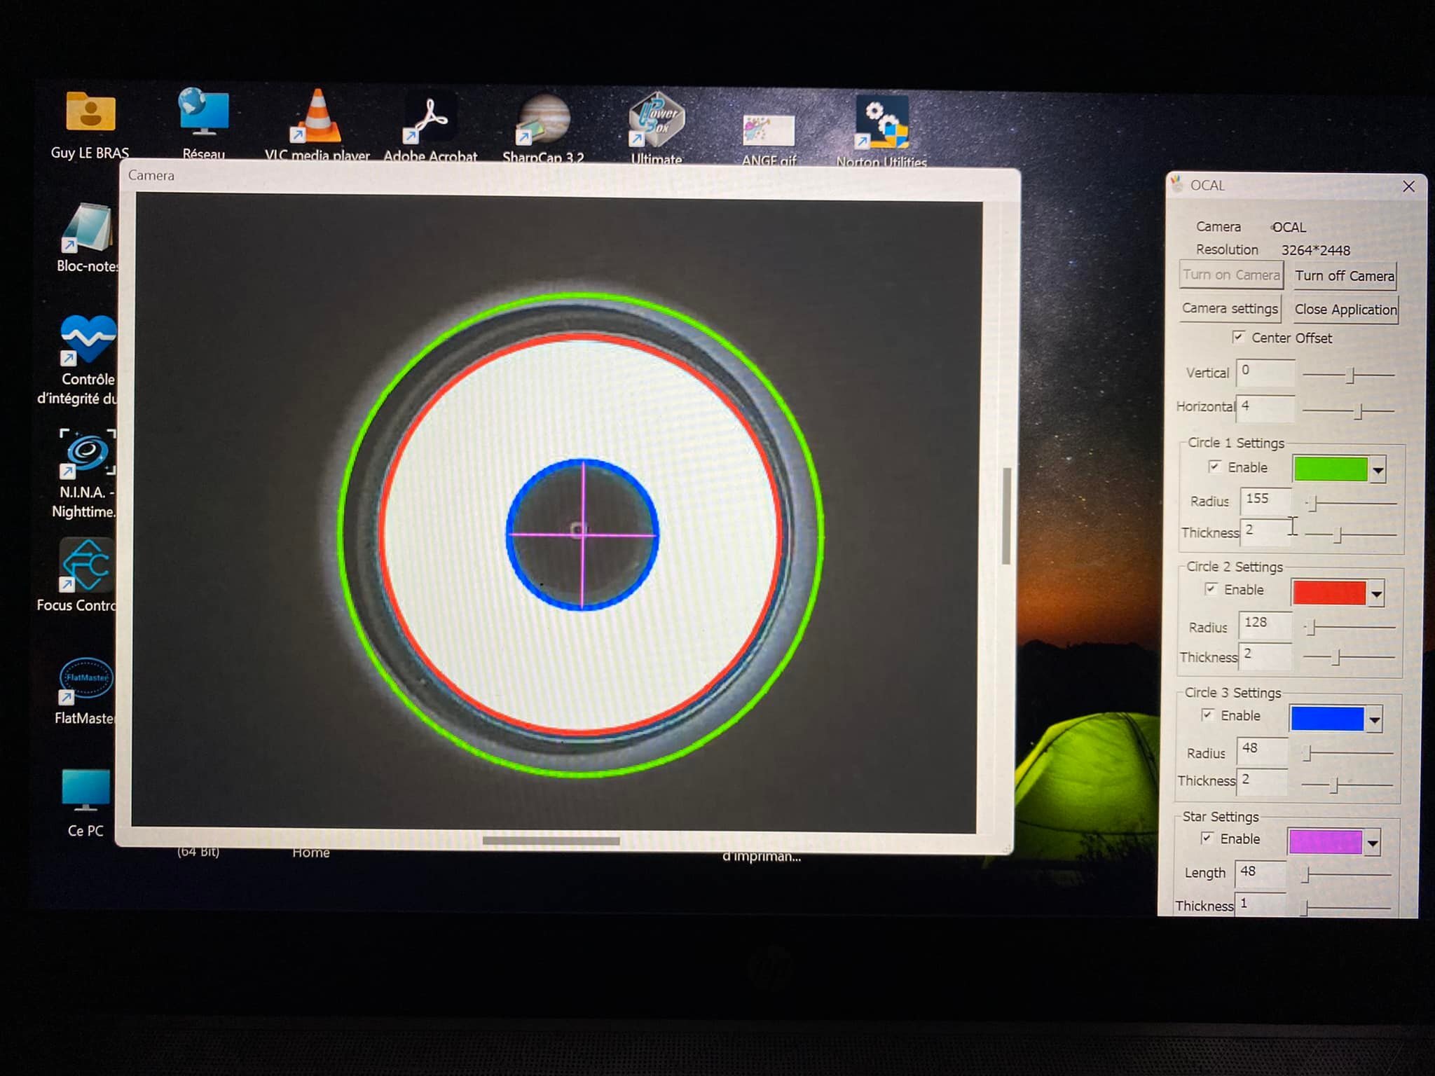The width and height of the screenshot is (1435, 1076).
Task: Open the FlatMaster desktop shortcut
Action: coord(85,680)
